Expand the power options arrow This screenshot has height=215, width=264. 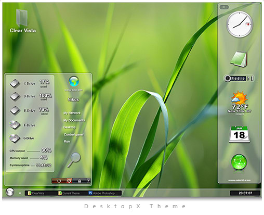click(x=89, y=181)
